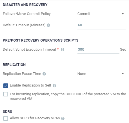Open help icon beside Default Timeout (Minutes)
This screenshot has width=129, height=123.
(x=48, y=25)
